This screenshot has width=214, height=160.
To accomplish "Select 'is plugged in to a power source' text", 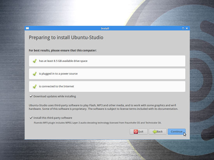I will pyautogui.click(x=58, y=74).
